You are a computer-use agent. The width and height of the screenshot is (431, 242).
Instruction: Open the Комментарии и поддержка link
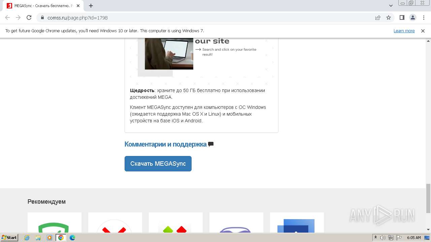(x=165, y=144)
